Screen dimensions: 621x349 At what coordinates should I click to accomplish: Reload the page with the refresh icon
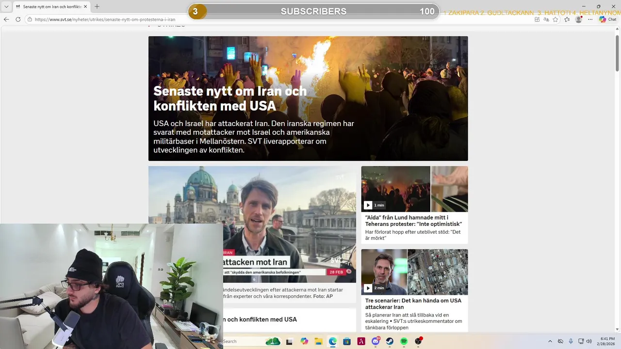point(18,19)
